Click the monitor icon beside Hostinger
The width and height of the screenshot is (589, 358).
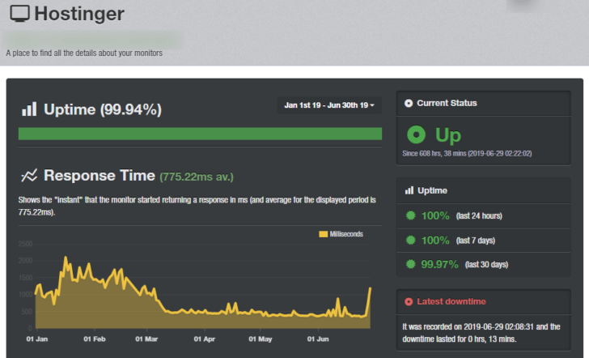pos(19,14)
